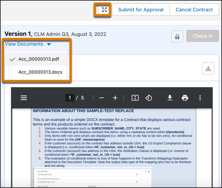Click 'SUBSCRIBER_NAME, CITY, STATE' bold text
The width and height of the screenshot is (222, 188).
[x=119, y=128]
